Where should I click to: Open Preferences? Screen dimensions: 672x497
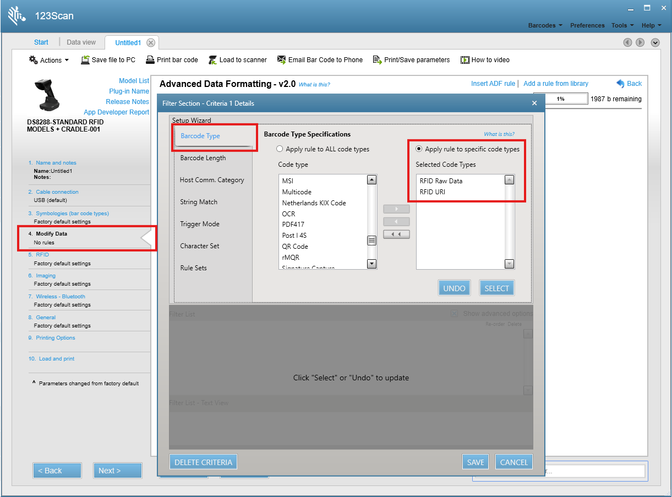point(587,25)
